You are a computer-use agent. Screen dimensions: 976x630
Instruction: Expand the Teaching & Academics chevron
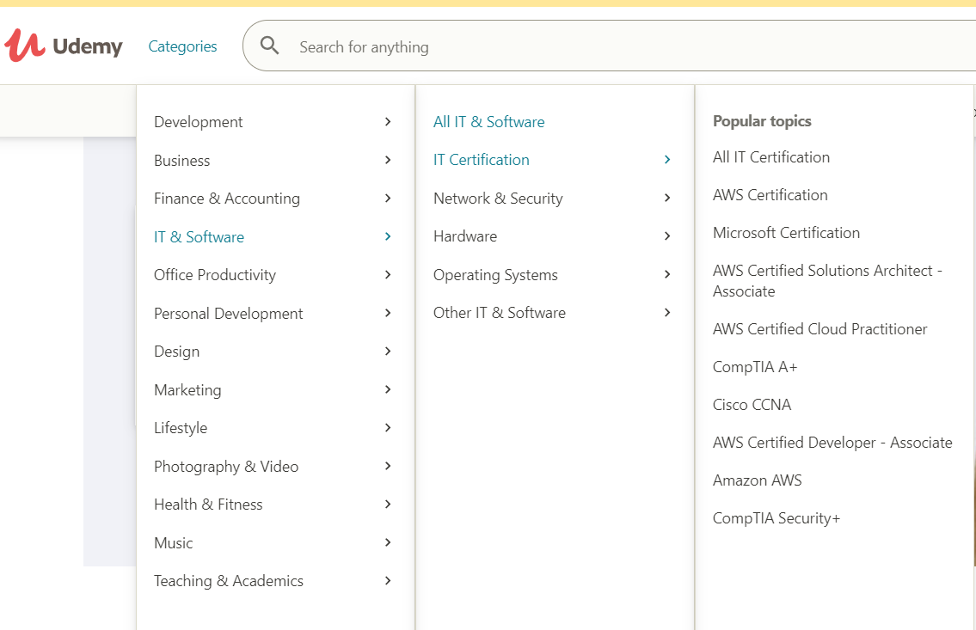(388, 581)
